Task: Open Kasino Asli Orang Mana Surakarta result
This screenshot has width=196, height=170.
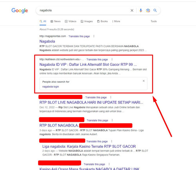Action: [89, 168]
